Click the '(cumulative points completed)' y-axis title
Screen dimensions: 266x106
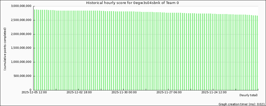tap(5, 49)
